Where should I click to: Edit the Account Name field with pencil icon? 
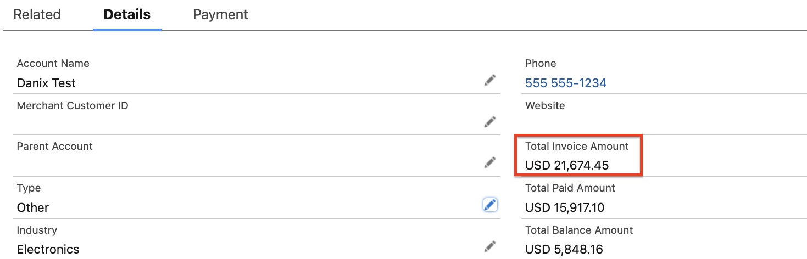489,81
